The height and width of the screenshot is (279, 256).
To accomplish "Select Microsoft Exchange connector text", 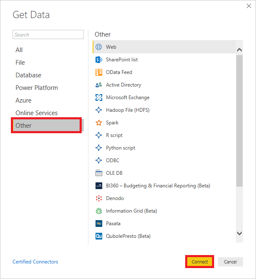I will point(128,97).
